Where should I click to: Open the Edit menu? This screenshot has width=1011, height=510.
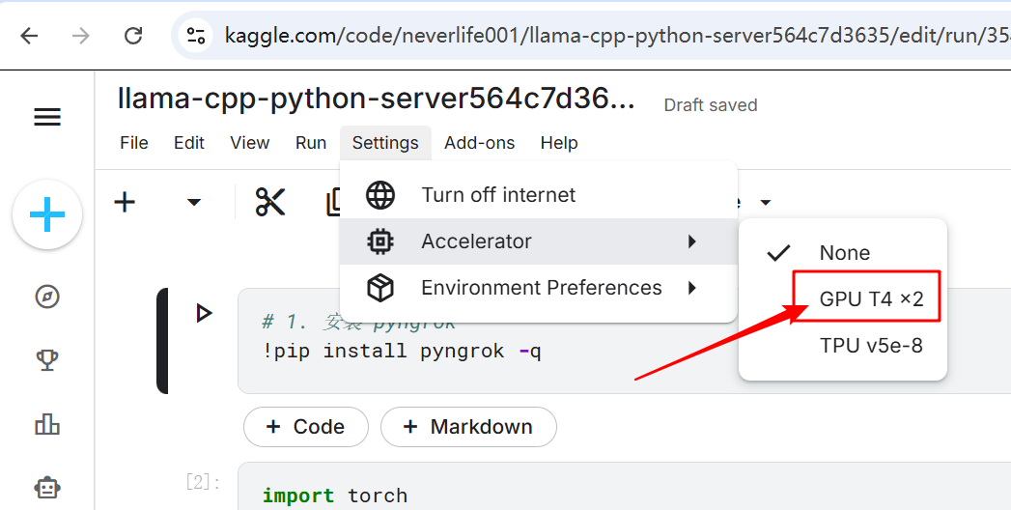coord(189,143)
